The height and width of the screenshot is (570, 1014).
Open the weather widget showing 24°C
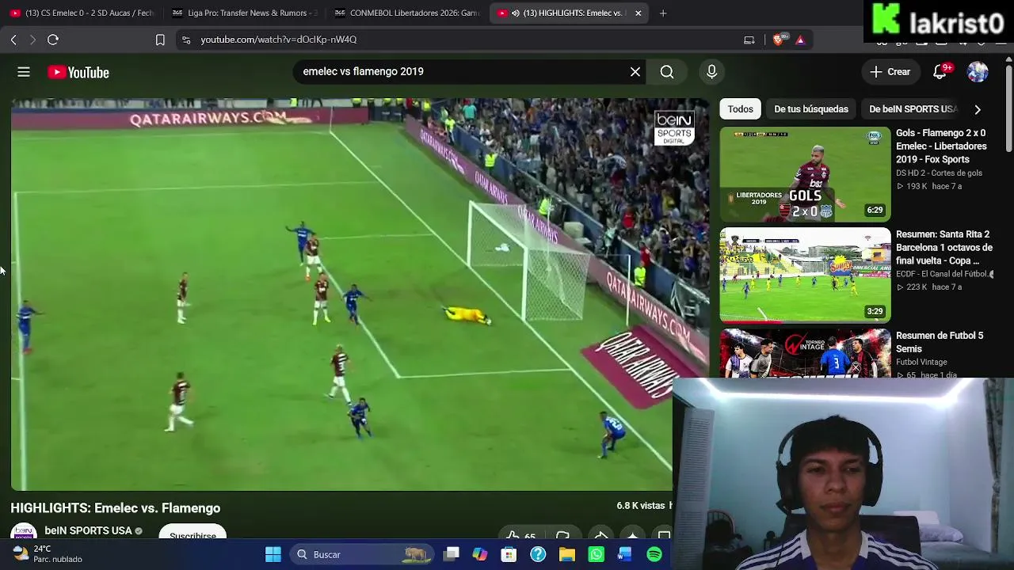[48, 554]
